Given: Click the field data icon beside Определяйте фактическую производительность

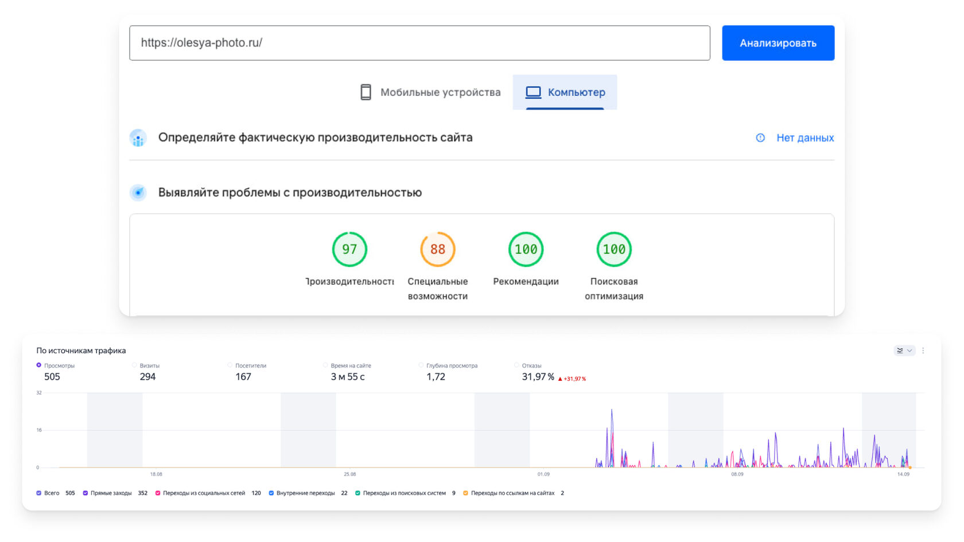Looking at the screenshot, I should tap(138, 138).
